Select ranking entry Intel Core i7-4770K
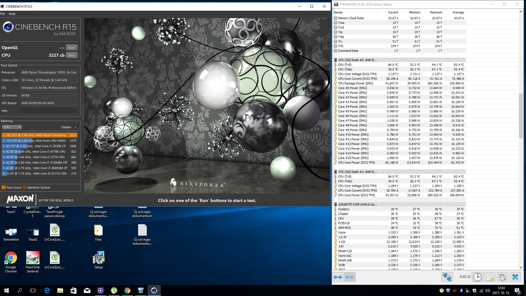The image size is (526, 296). click(x=39, y=152)
